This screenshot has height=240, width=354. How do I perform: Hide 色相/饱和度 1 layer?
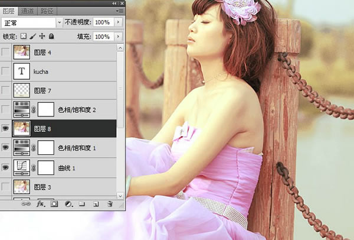pyautogui.click(x=5, y=147)
